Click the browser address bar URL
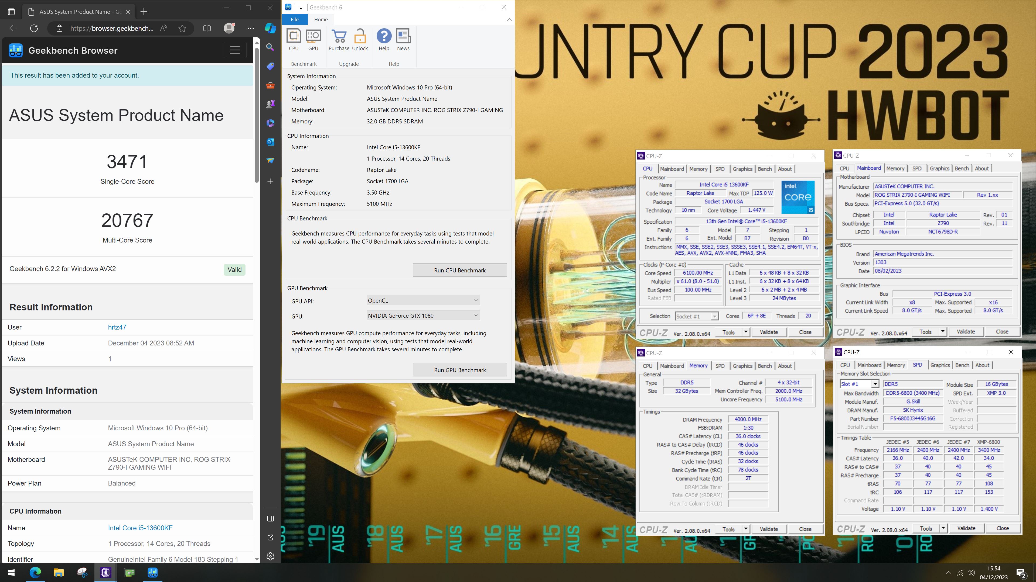Image resolution: width=1036 pixels, height=582 pixels. (112, 28)
